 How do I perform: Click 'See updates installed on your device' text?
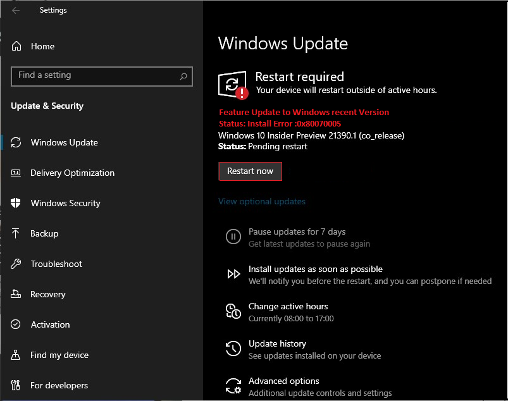pos(314,356)
